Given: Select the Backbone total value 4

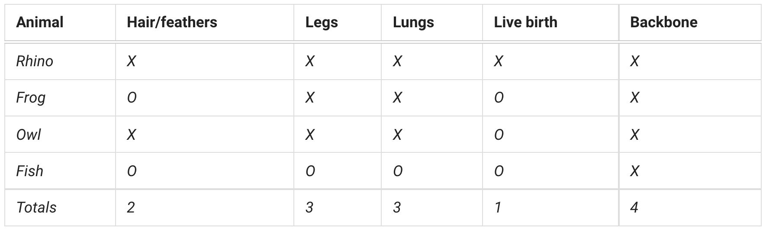Looking at the screenshot, I should click(x=634, y=208).
